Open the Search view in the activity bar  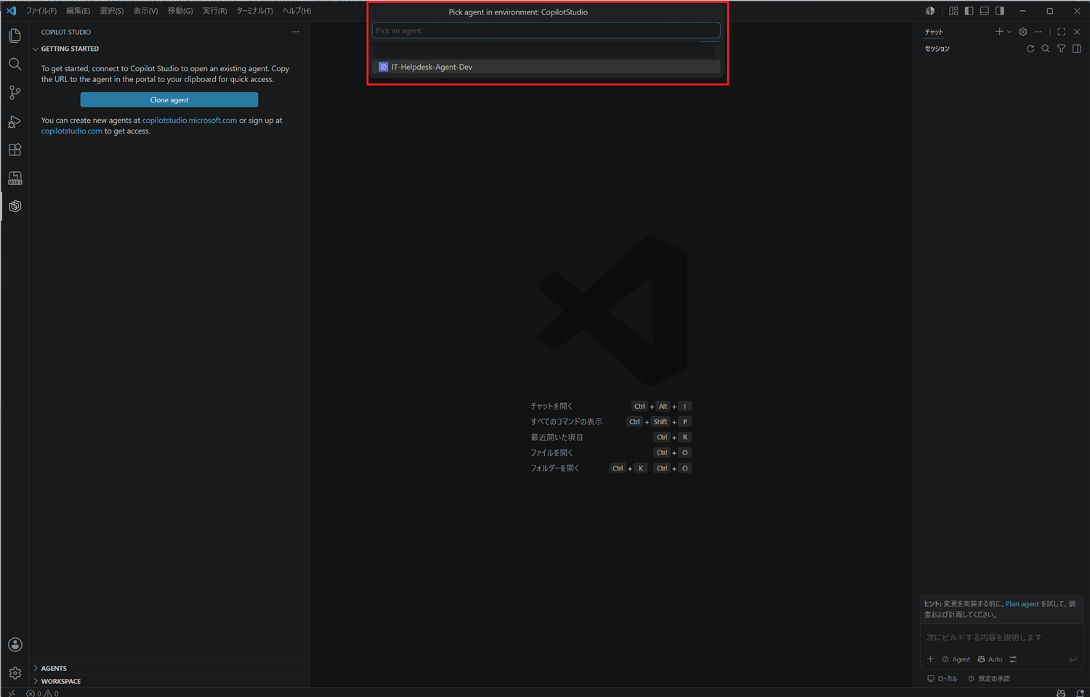click(x=15, y=64)
